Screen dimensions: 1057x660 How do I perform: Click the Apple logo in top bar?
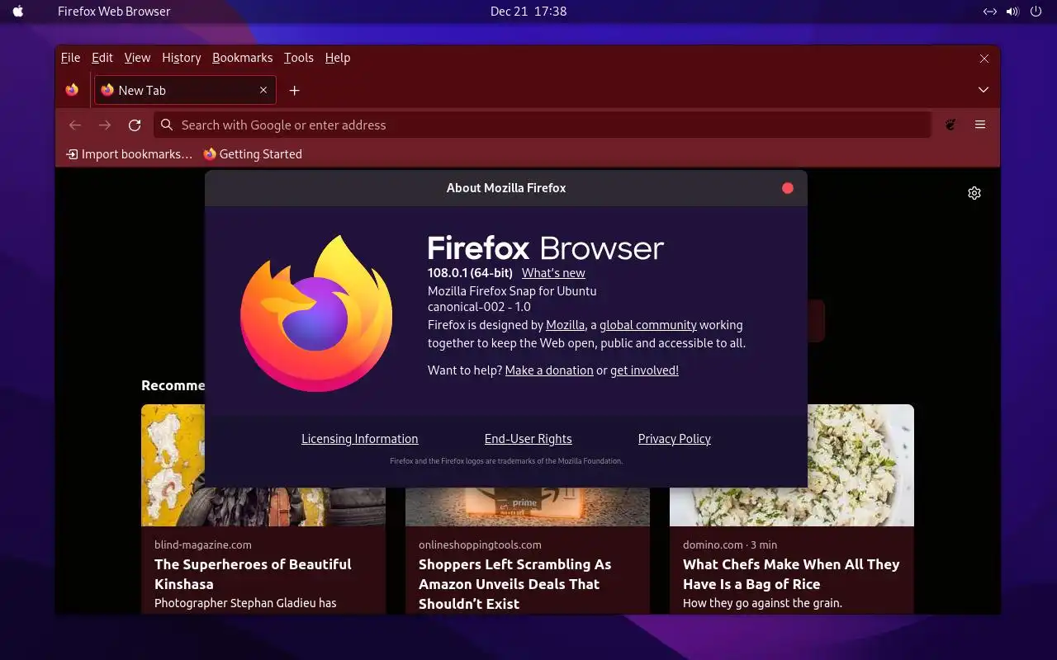(x=18, y=12)
